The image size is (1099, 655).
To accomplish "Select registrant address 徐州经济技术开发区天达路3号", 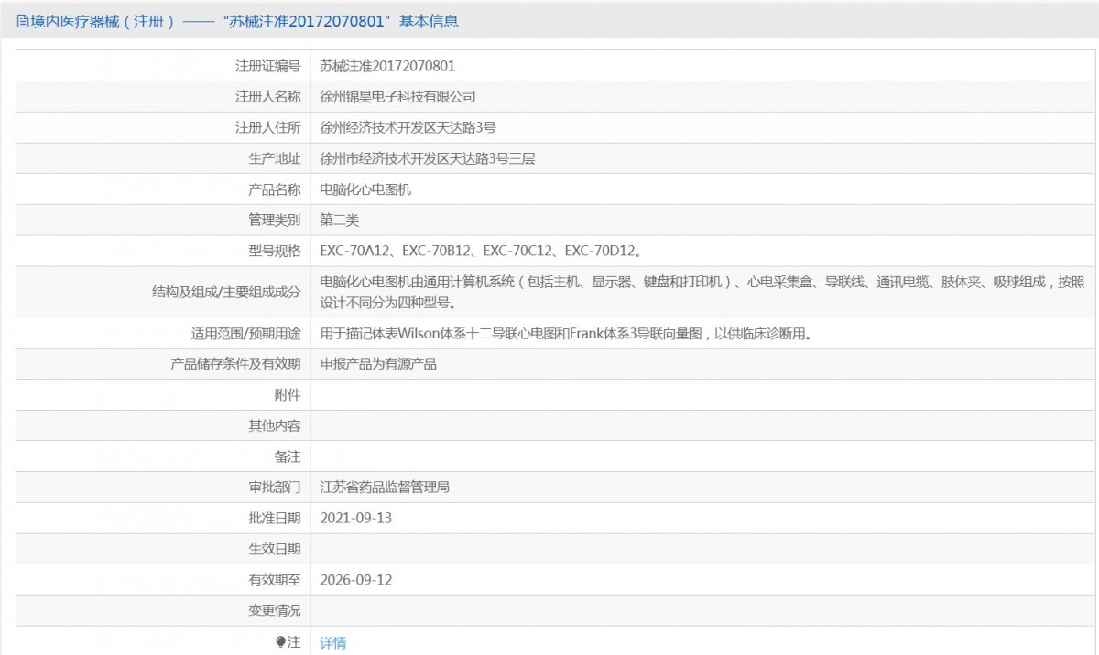I will (408, 127).
